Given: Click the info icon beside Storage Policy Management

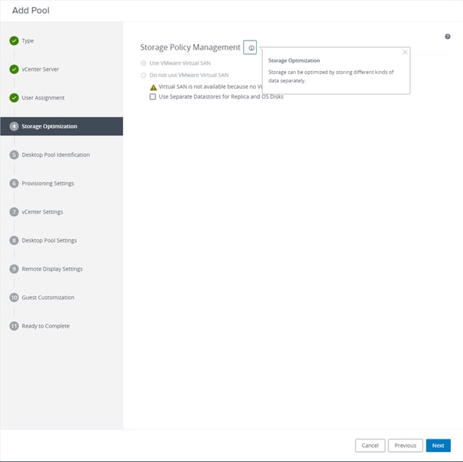Looking at the screenshot, I should coord(250,48).
